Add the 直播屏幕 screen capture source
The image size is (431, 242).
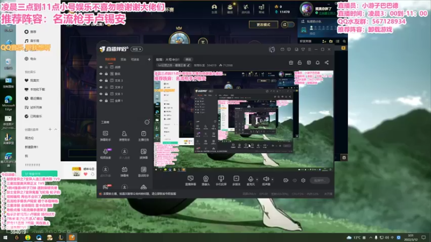[191, 181]
